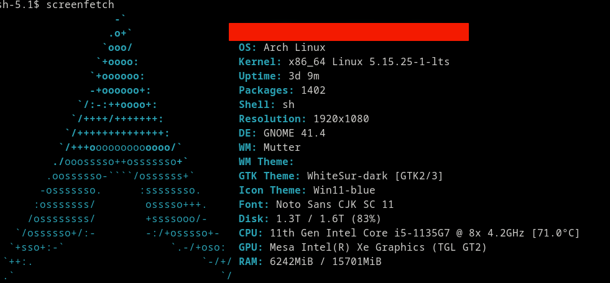Click the CPU i5-1135G7 text
This screenshot has width=610, height=283.
[x=419, y=233]
